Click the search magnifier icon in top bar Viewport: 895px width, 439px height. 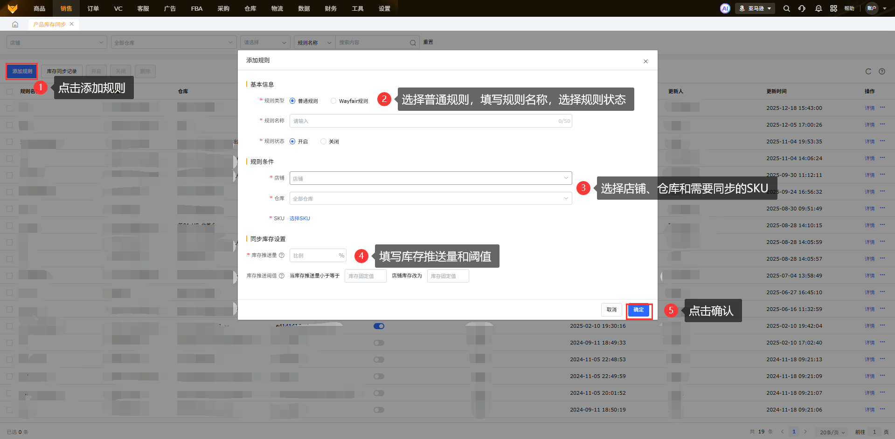786,8
